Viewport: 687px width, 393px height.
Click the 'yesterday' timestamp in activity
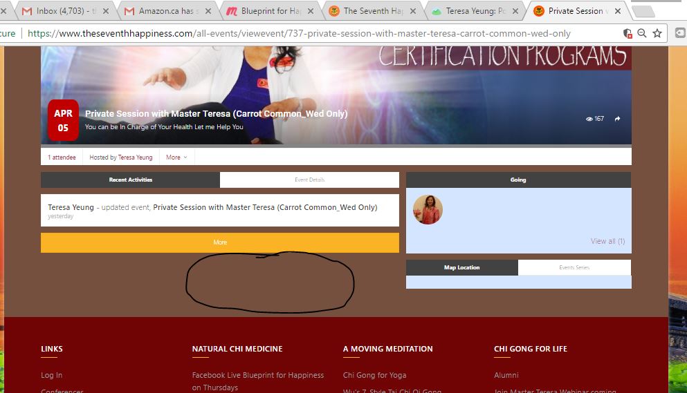(x=60, y=216)
